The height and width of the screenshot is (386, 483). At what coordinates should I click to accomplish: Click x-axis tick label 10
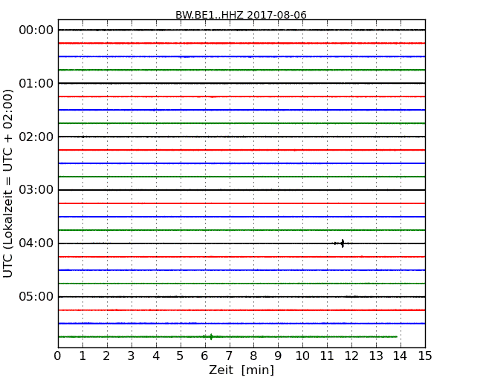(302, 356)
